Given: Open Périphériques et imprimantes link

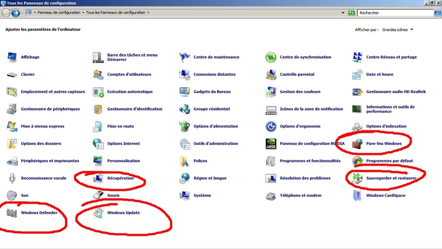Looking at the screenshot, I should pos(50,161).
